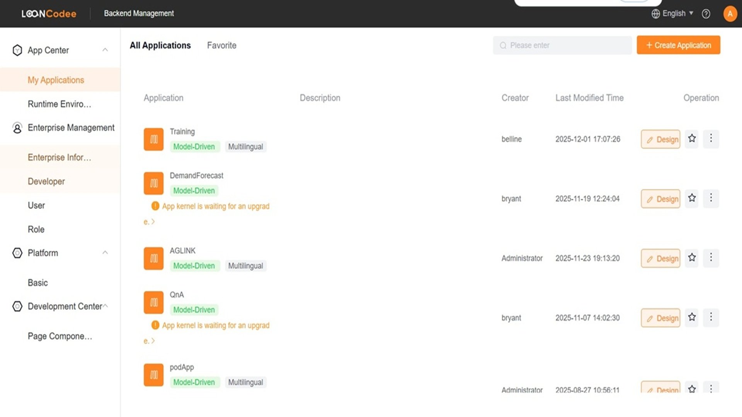Select the My Applications menu item
Image resolution: width=742 pixels, height=417 pixels.
[56, 80]
